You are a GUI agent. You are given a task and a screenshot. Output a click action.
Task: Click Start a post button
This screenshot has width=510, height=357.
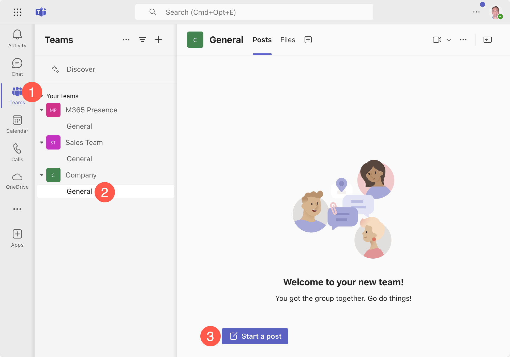(x=255, y=336)
